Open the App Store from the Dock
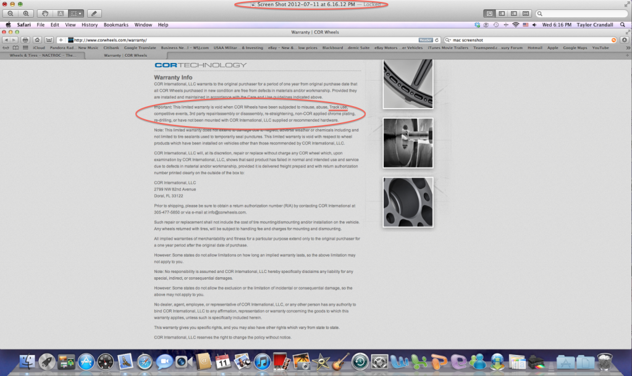This screenshot has height=376, width=632. (x=86, y=362)
